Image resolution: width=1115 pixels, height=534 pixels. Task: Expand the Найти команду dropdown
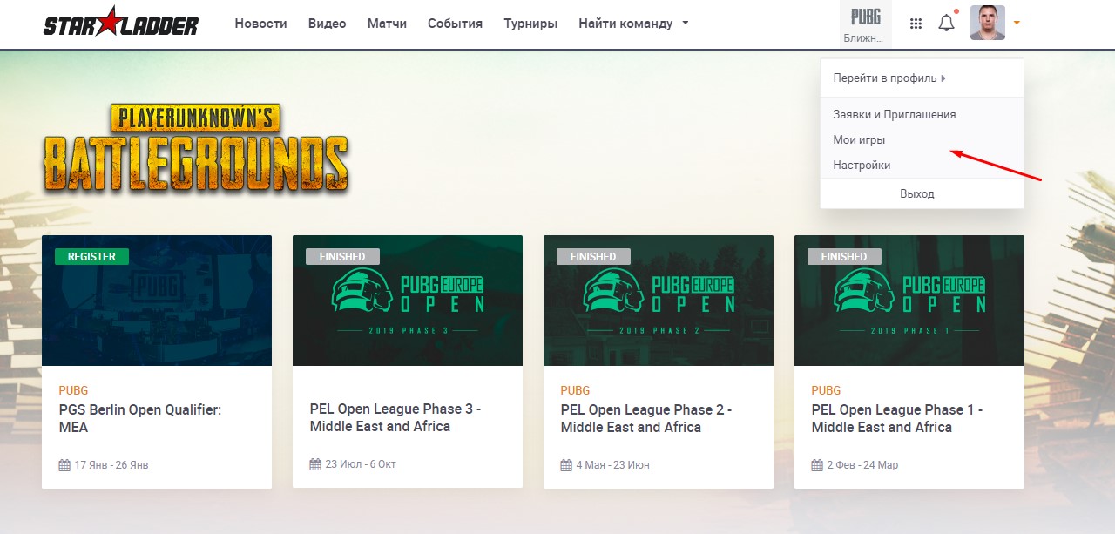tap(633, 24)
